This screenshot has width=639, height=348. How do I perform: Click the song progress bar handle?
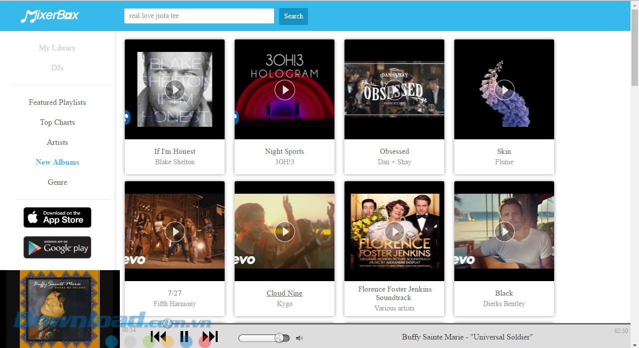(167, 324)
